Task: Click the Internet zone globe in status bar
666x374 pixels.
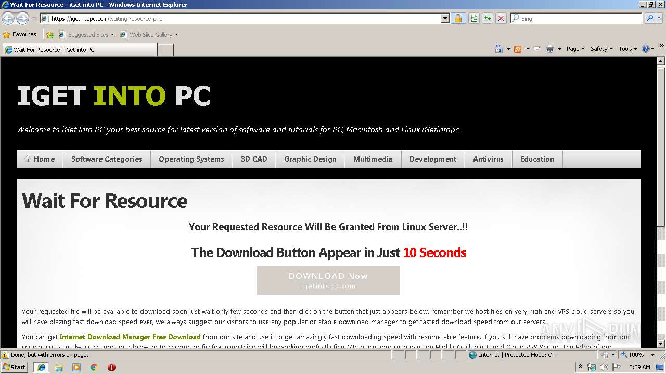Action: 472,355
